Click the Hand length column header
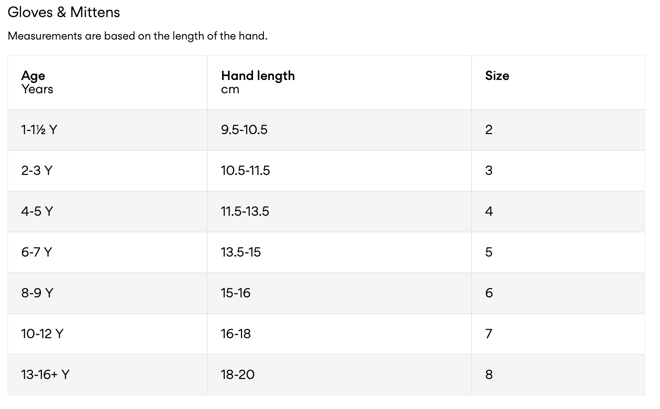 click(339, 82)
